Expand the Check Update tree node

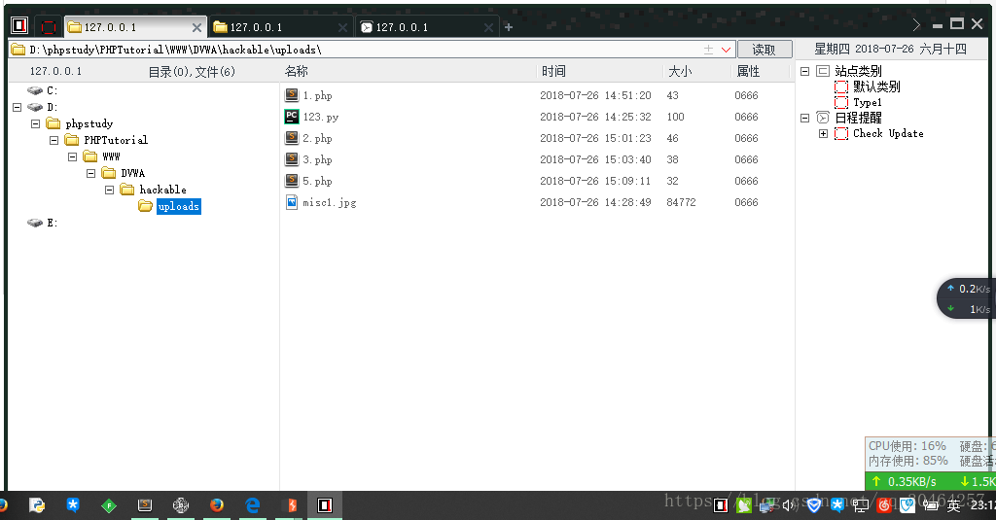823,133
